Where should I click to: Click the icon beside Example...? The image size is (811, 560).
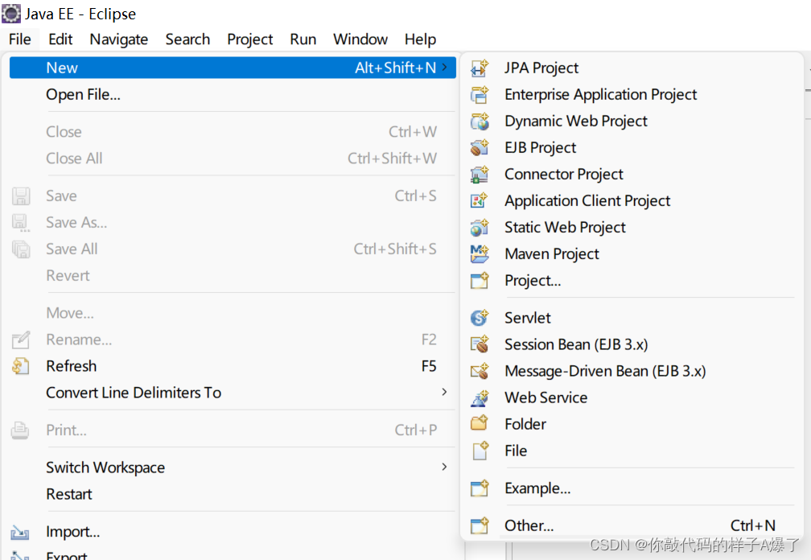tap(480, 488)
